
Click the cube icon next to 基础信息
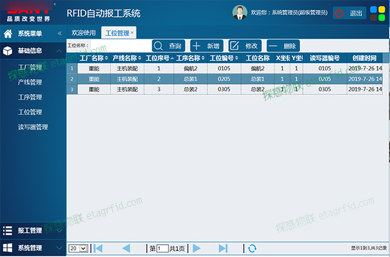(x=8, y=51)
